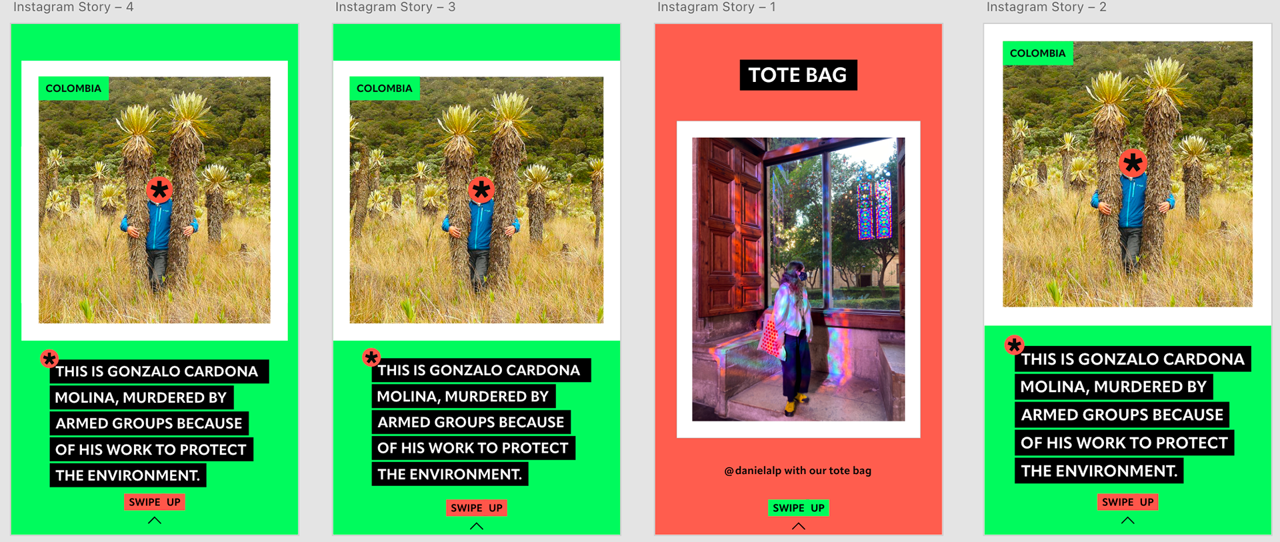
Task: Click asterisk icon on face in Story 2 photo
Action: (1133, 163)
